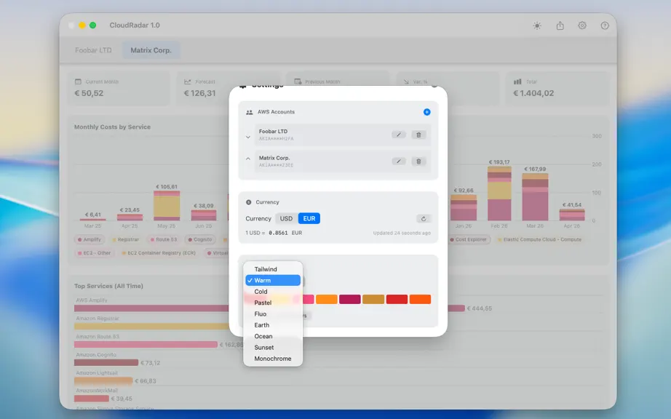Switch to the Foobar LTD tab

pyautogui.click(x=93, y=50)
